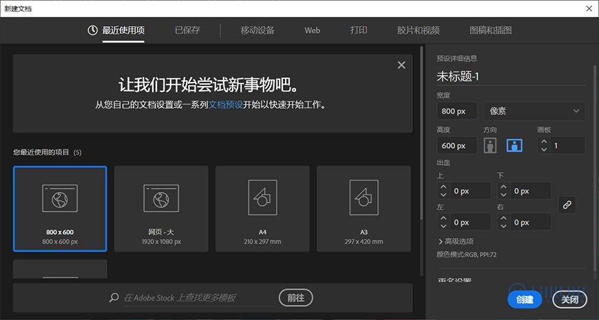Select the A4 210 x 297 mm preset
The image size is (599, 320).
point(262,209)
